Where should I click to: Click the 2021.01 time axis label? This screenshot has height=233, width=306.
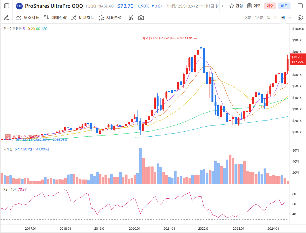pyautogui.click(x=169, y=229)
